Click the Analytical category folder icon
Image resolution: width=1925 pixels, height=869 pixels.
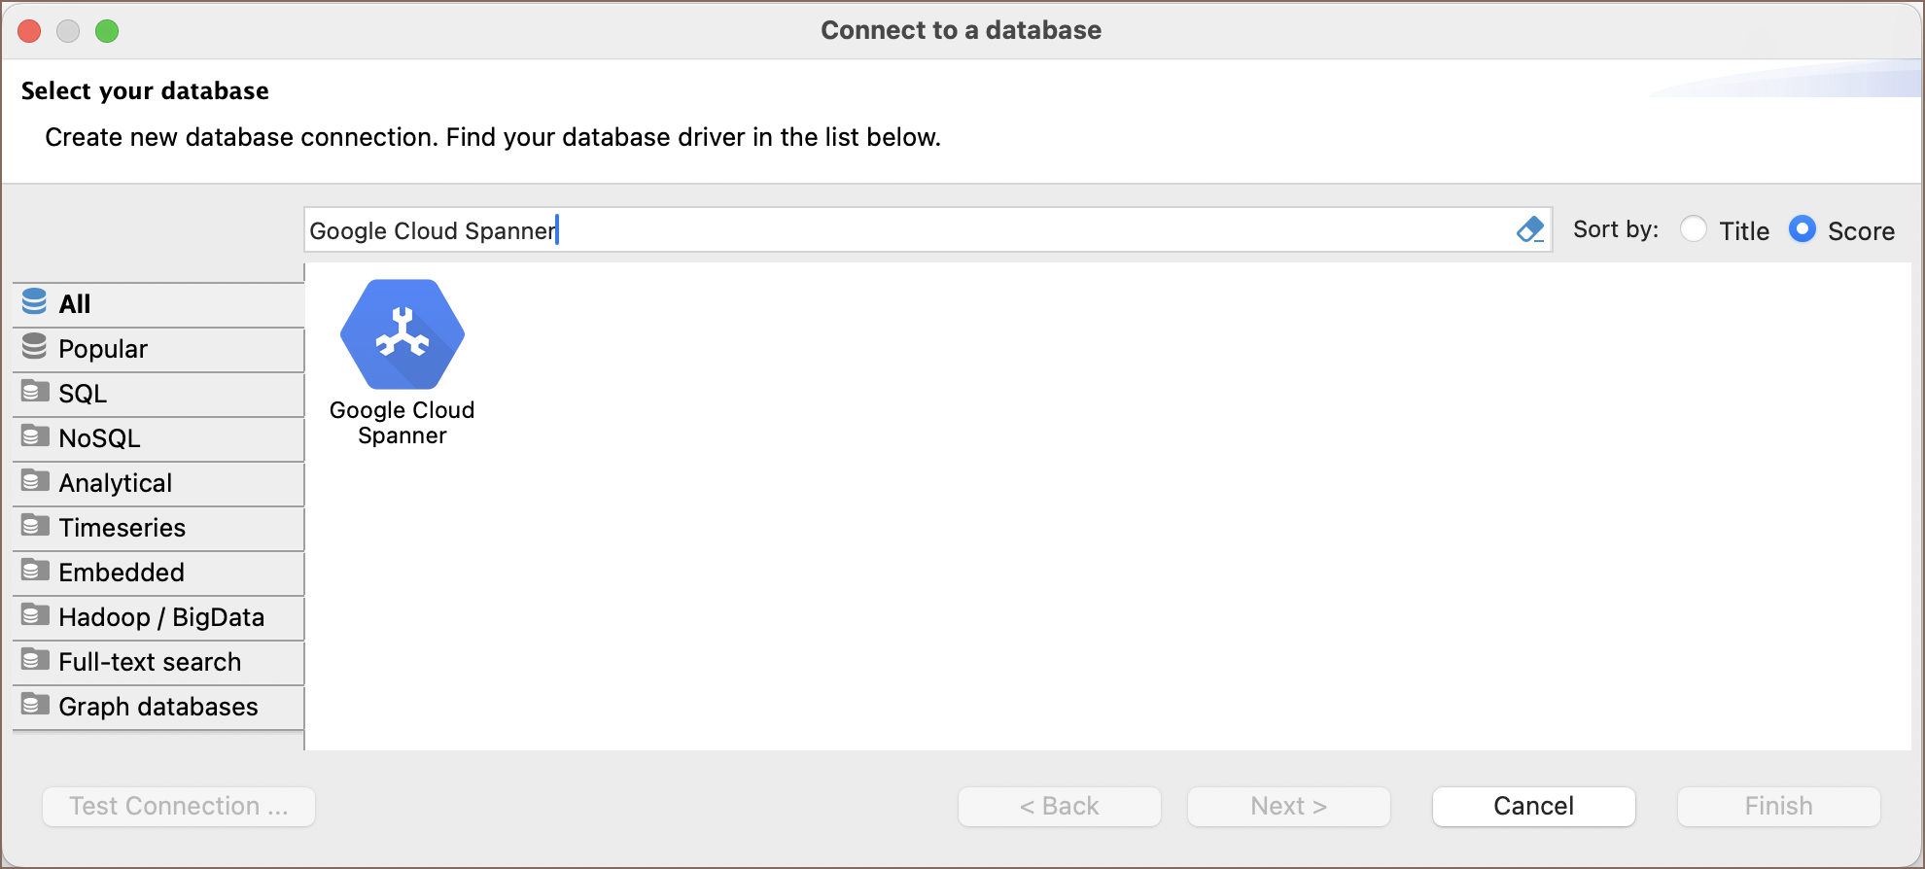[x=35, y=481]
